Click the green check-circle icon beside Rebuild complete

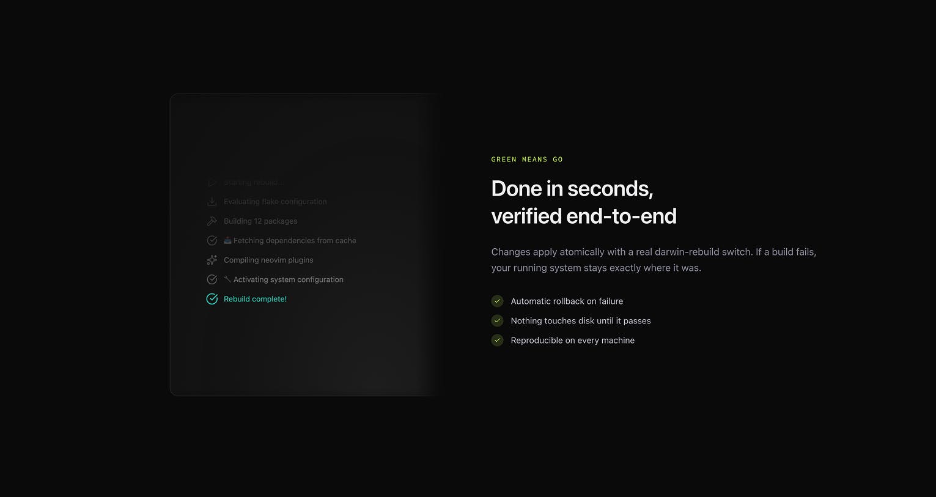coord(212,299)
